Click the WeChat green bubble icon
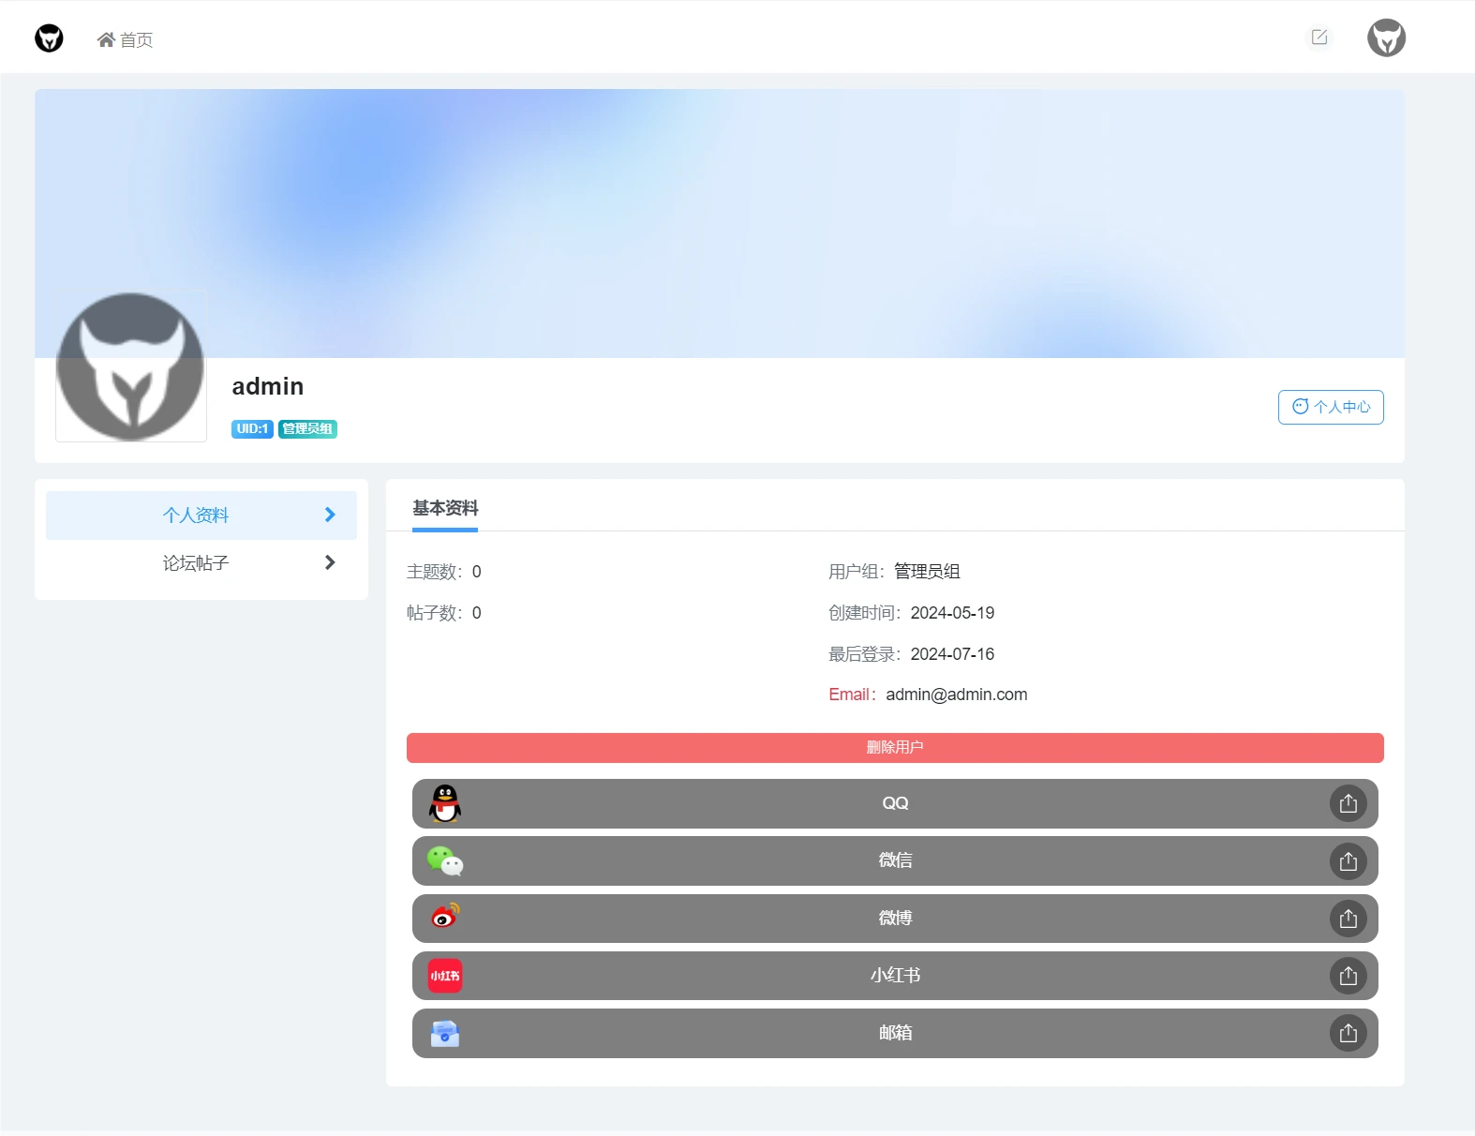Screen dimensions: 1475x1136 pos(445,861)
